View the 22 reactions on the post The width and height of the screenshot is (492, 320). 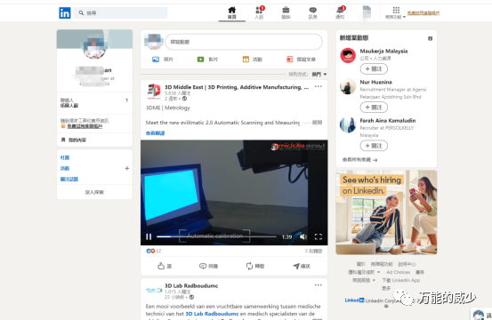click(154, 251)
